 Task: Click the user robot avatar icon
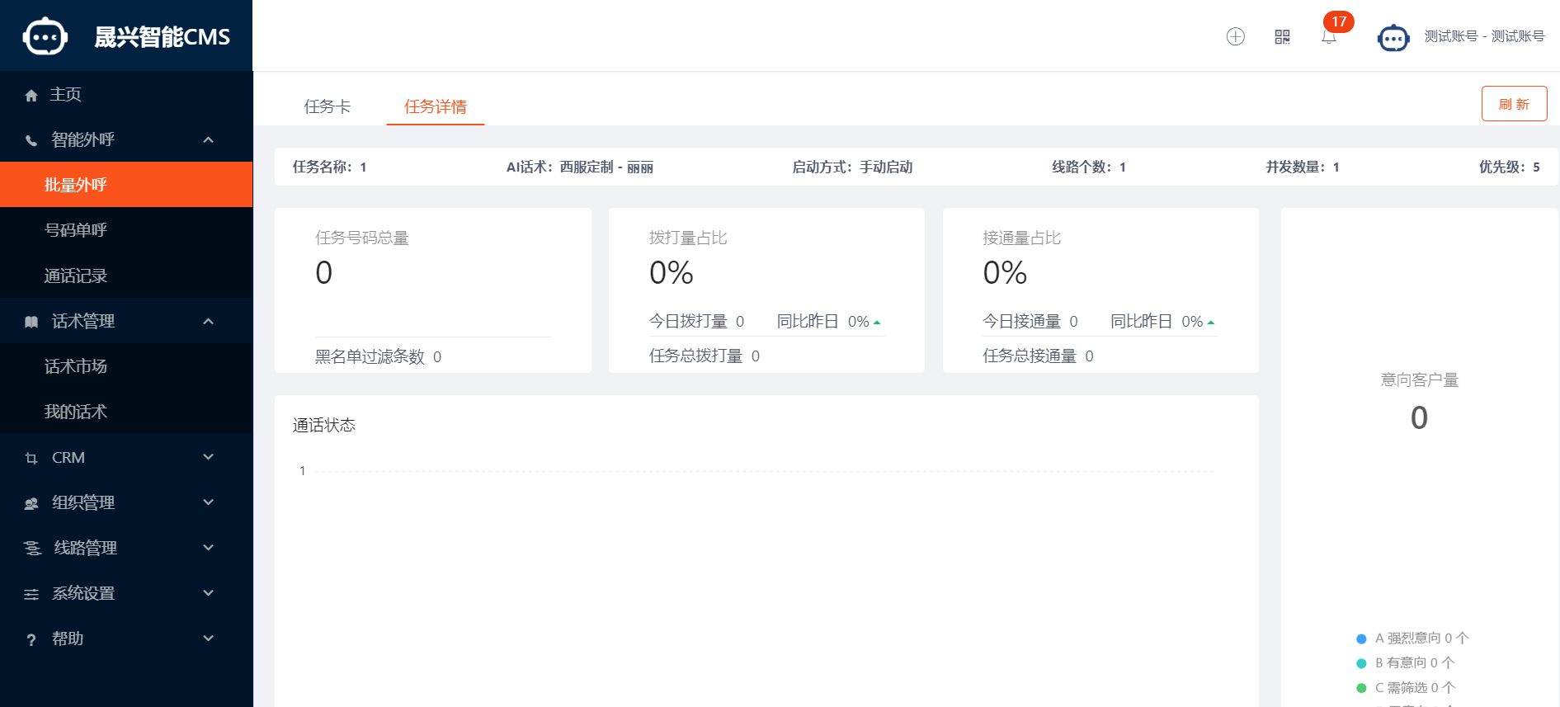[1393, 37]
